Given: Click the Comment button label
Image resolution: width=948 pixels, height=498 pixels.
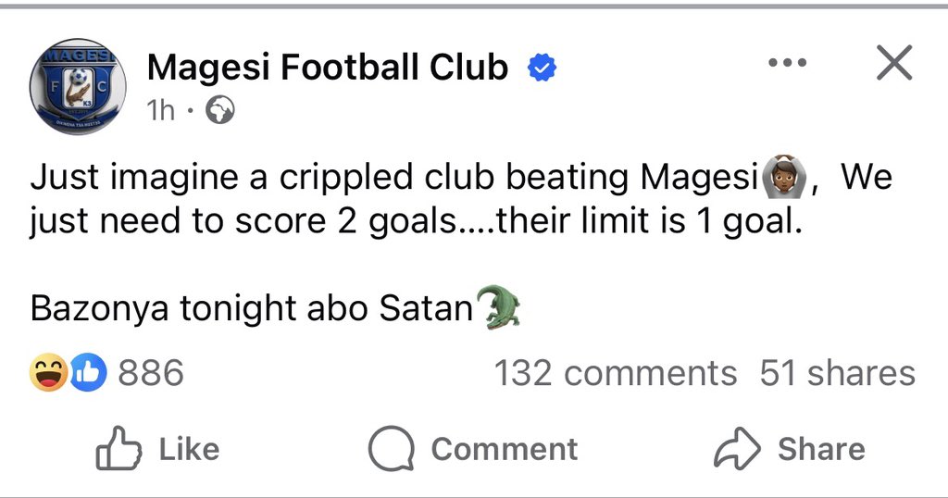Looking at the screenshot, I should [505, 449].
